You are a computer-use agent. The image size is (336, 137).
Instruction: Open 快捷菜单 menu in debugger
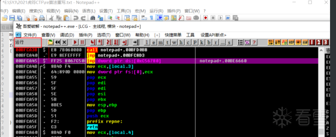click(173, 35)
